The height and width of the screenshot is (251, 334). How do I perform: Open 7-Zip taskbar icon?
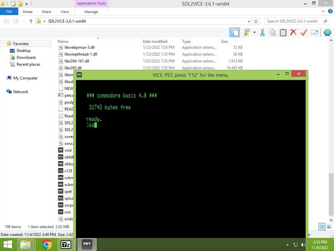(x=66, y=244)
